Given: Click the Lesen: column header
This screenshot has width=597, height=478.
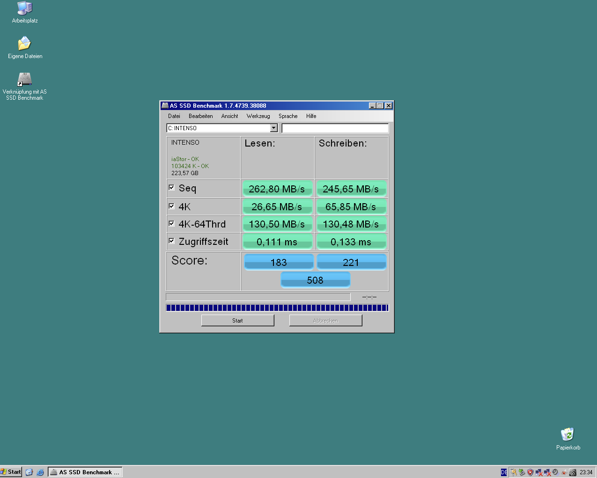Looking at the screenshot, I should pyautogui.click(x=260, y=143).
